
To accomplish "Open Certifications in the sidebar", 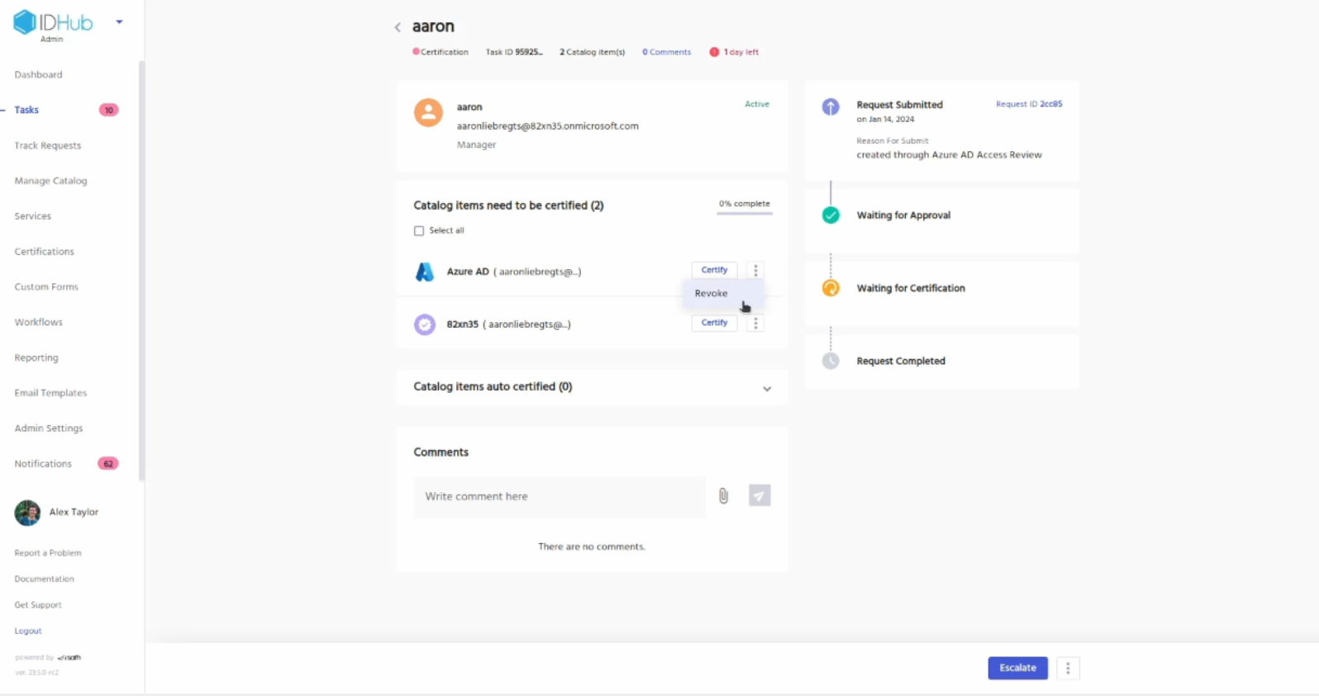I will pos(44,252).
